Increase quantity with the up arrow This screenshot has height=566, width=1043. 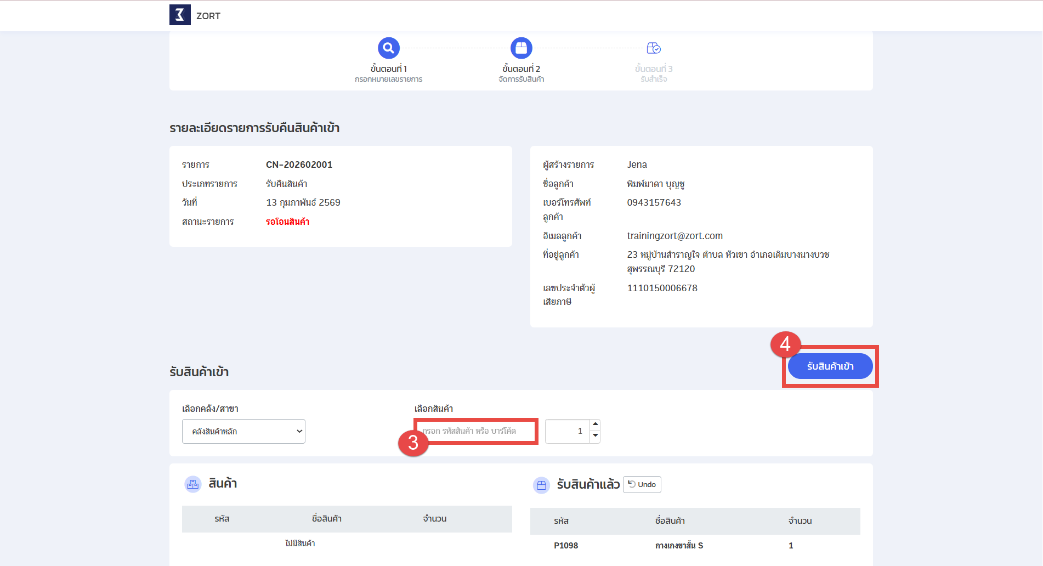[595, 424]
